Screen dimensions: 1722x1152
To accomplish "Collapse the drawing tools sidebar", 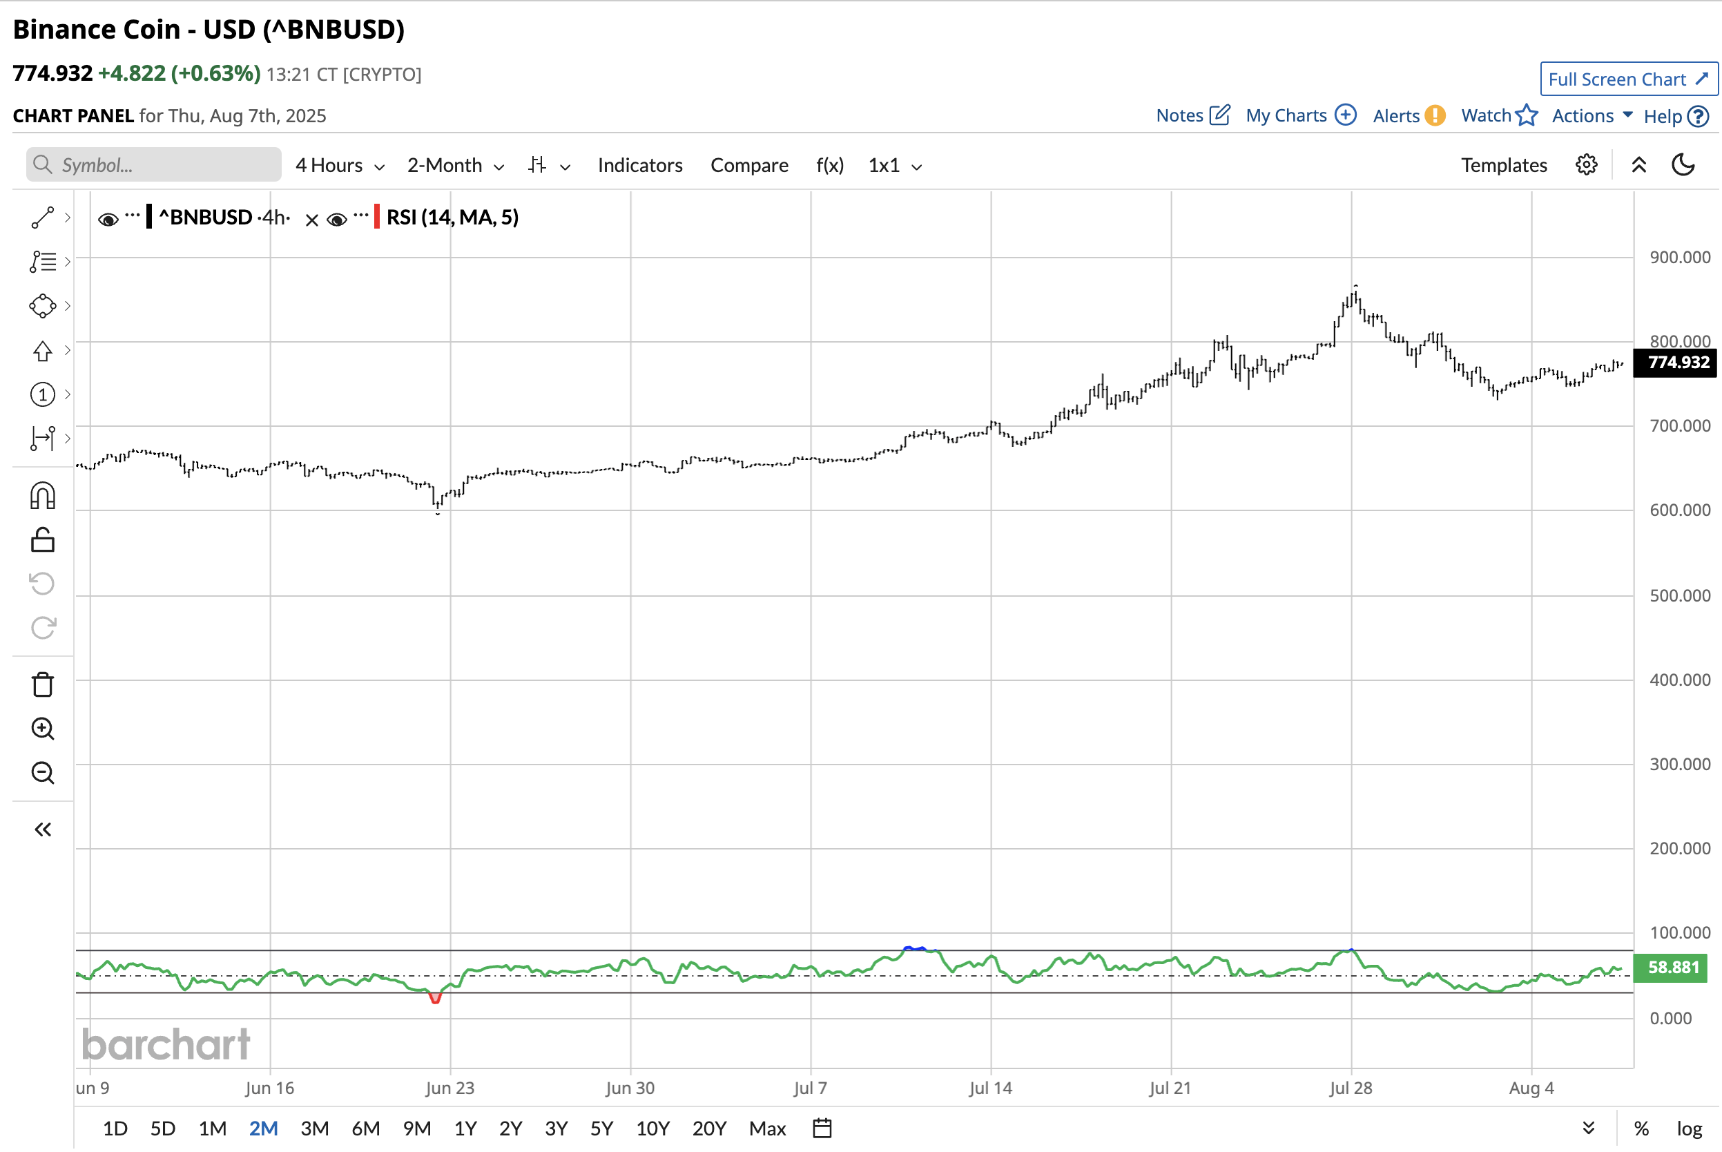I will [x=43, y=830].
